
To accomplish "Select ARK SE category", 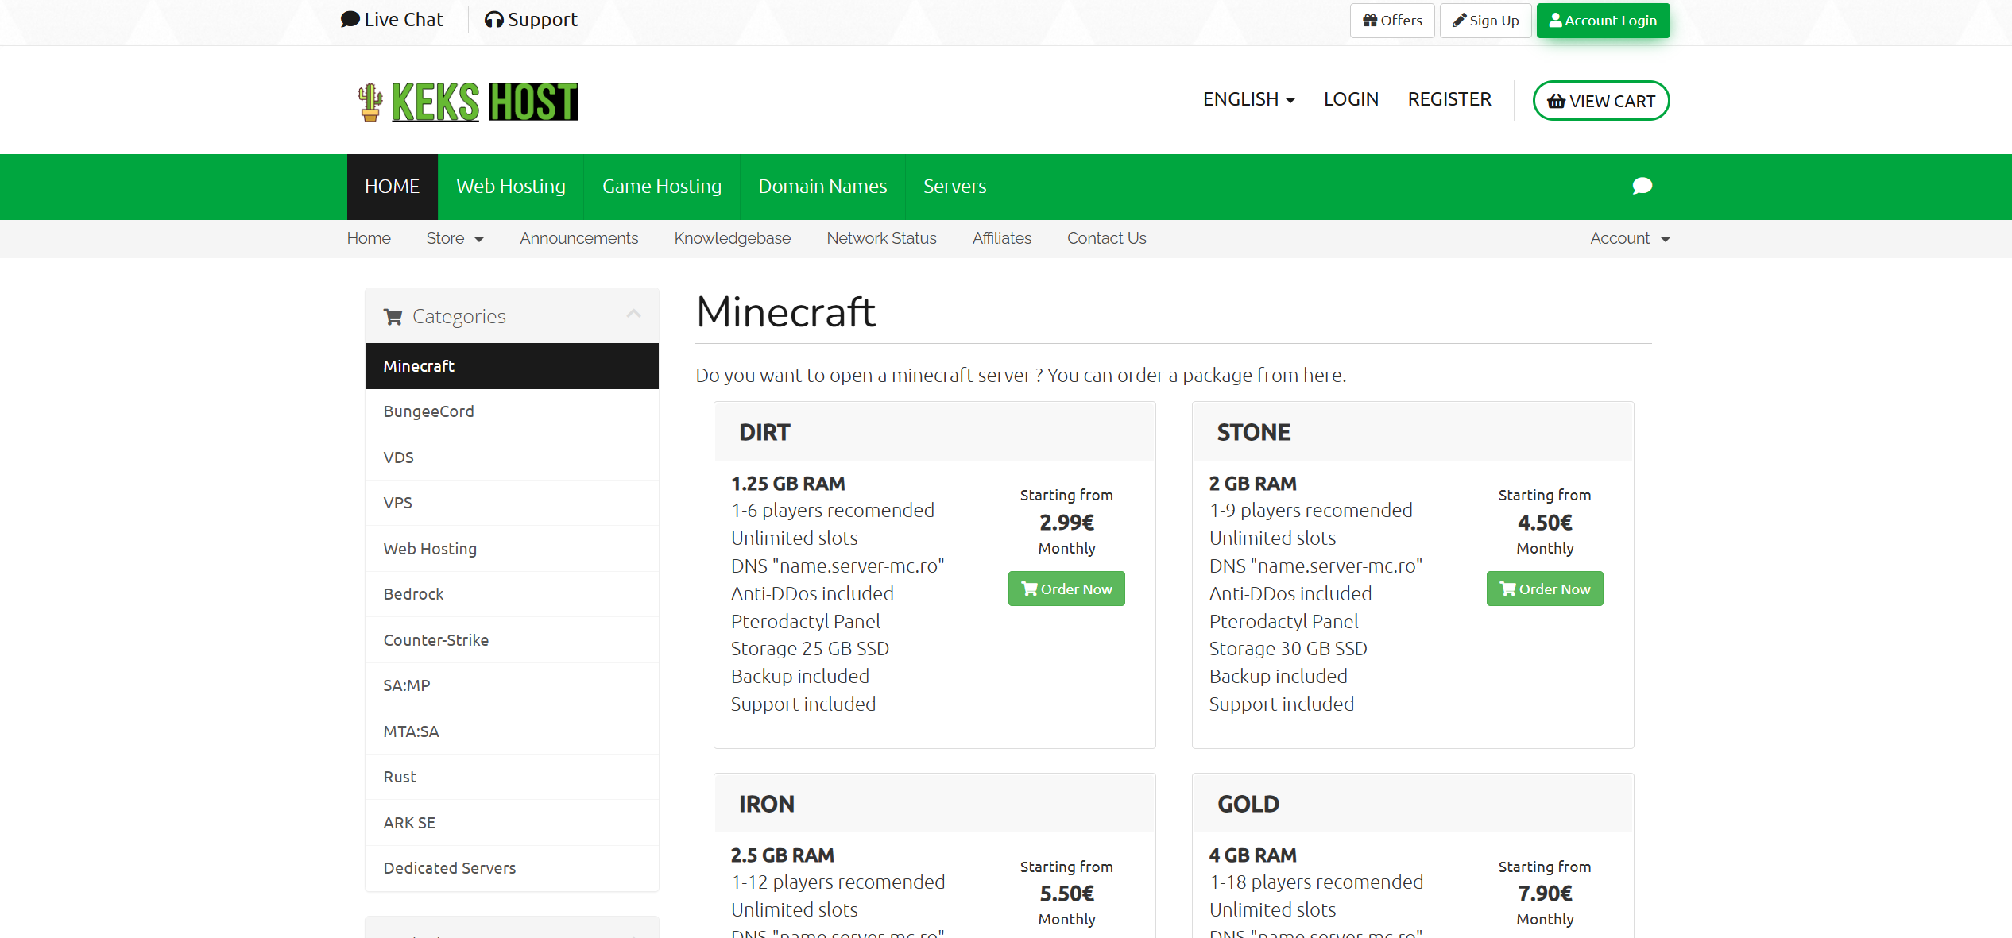I will click(x=512, y=823).
